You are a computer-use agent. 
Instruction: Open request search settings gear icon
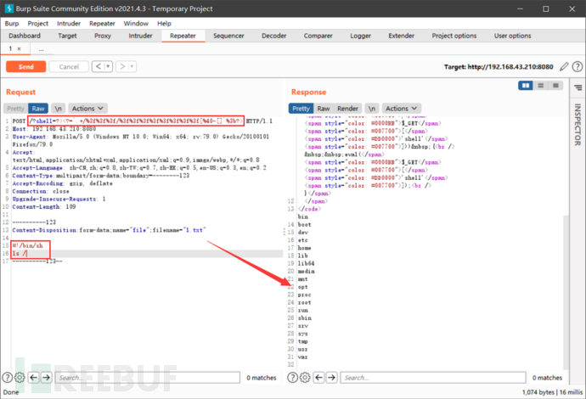pos(20,377)
